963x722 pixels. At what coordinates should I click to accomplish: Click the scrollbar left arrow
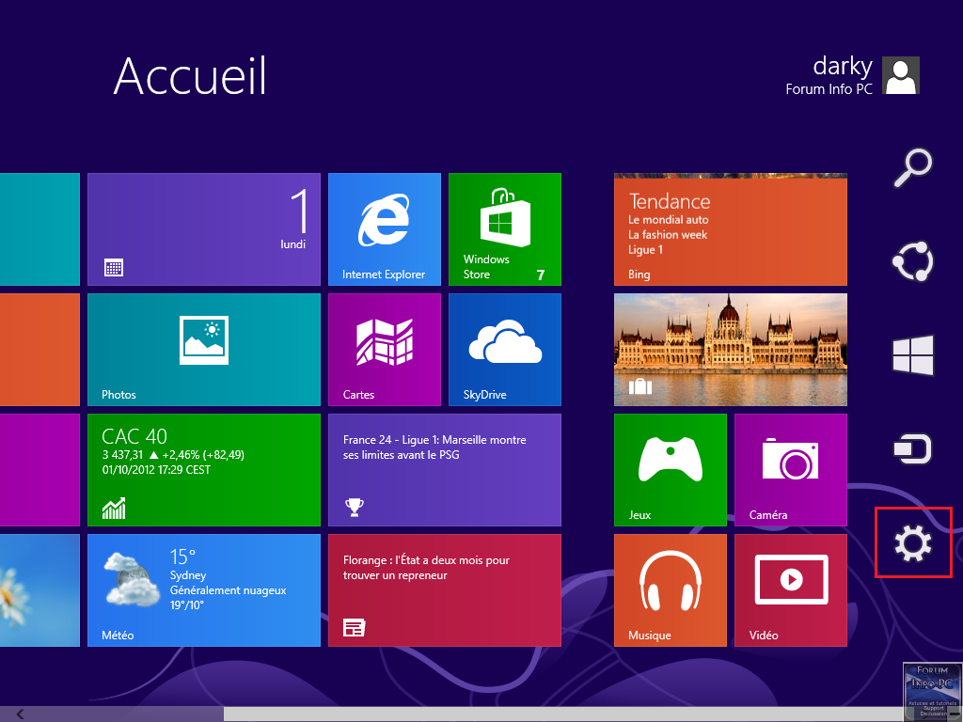point(21,714)
